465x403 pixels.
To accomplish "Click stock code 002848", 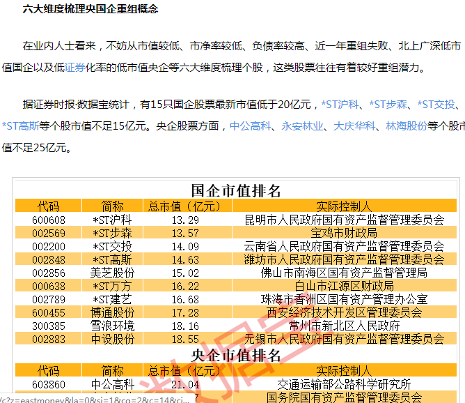I will (49, 260).
